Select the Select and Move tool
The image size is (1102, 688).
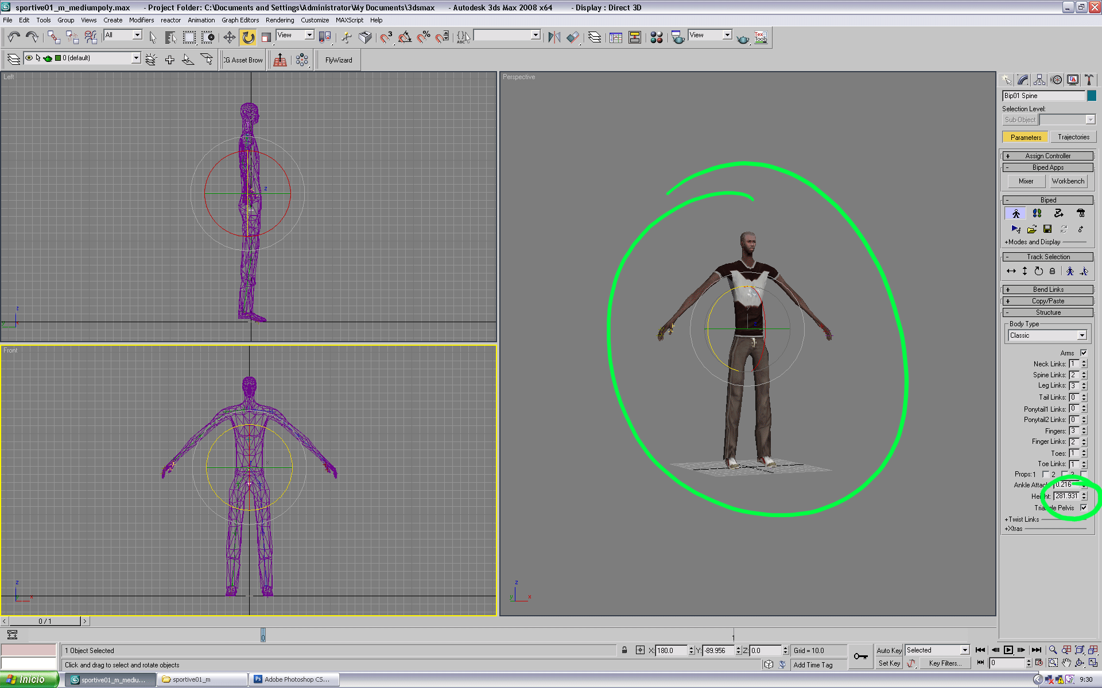[x=229, y=38]
